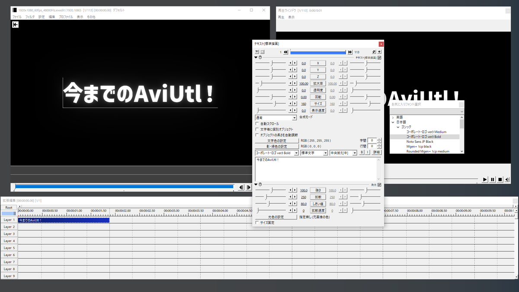Open font dropdown コーポレート・ロゴ ver3 Bold
The image size is (519, 292).
coord(277,153)
